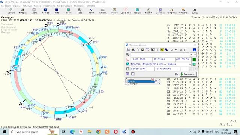Toggle the large circle button in dialog toolbar
Viewport: 240px width, 135px height.
pyautogui.click(x=185, y=50)
